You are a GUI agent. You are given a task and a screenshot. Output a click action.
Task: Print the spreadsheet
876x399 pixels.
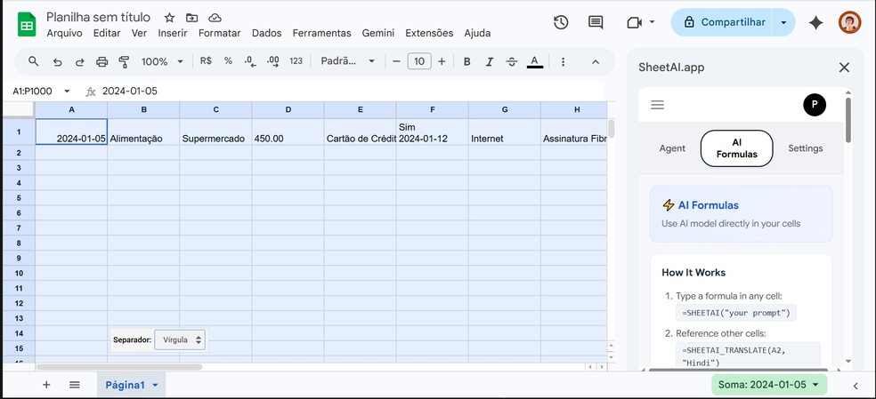tap(101, 61)
